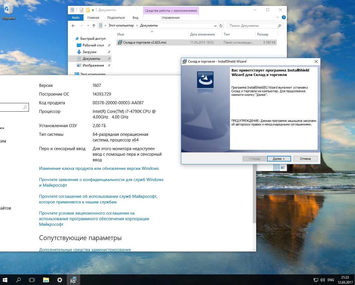The image size is (355, 285).
Task: Switch Explorer to details view layout icon
Action: tap(277, 167)
